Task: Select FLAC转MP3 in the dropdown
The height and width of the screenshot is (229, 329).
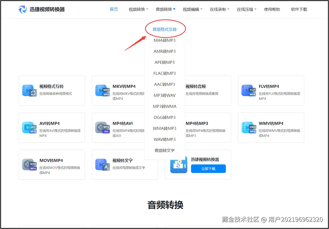Action: click(165, 73)
